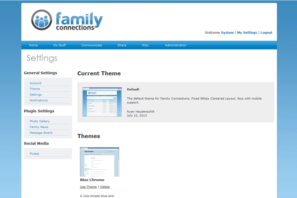Open the Misc. menu
The width and height of the screenshot is (297, 198).
(146, 45)
